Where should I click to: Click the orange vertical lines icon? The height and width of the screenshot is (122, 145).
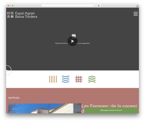click(53, 79)
